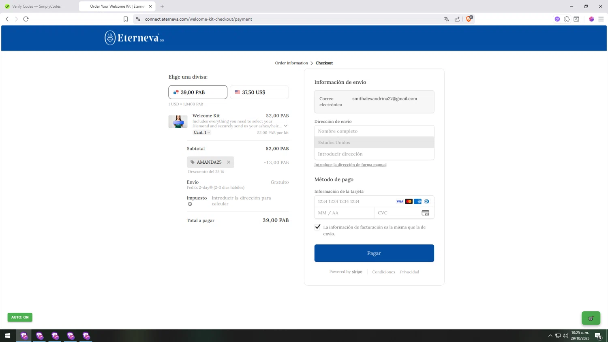The height and width of the screenshot is (342, 608).
Task: Show hidden system tray icons
Action: [550, 336]
